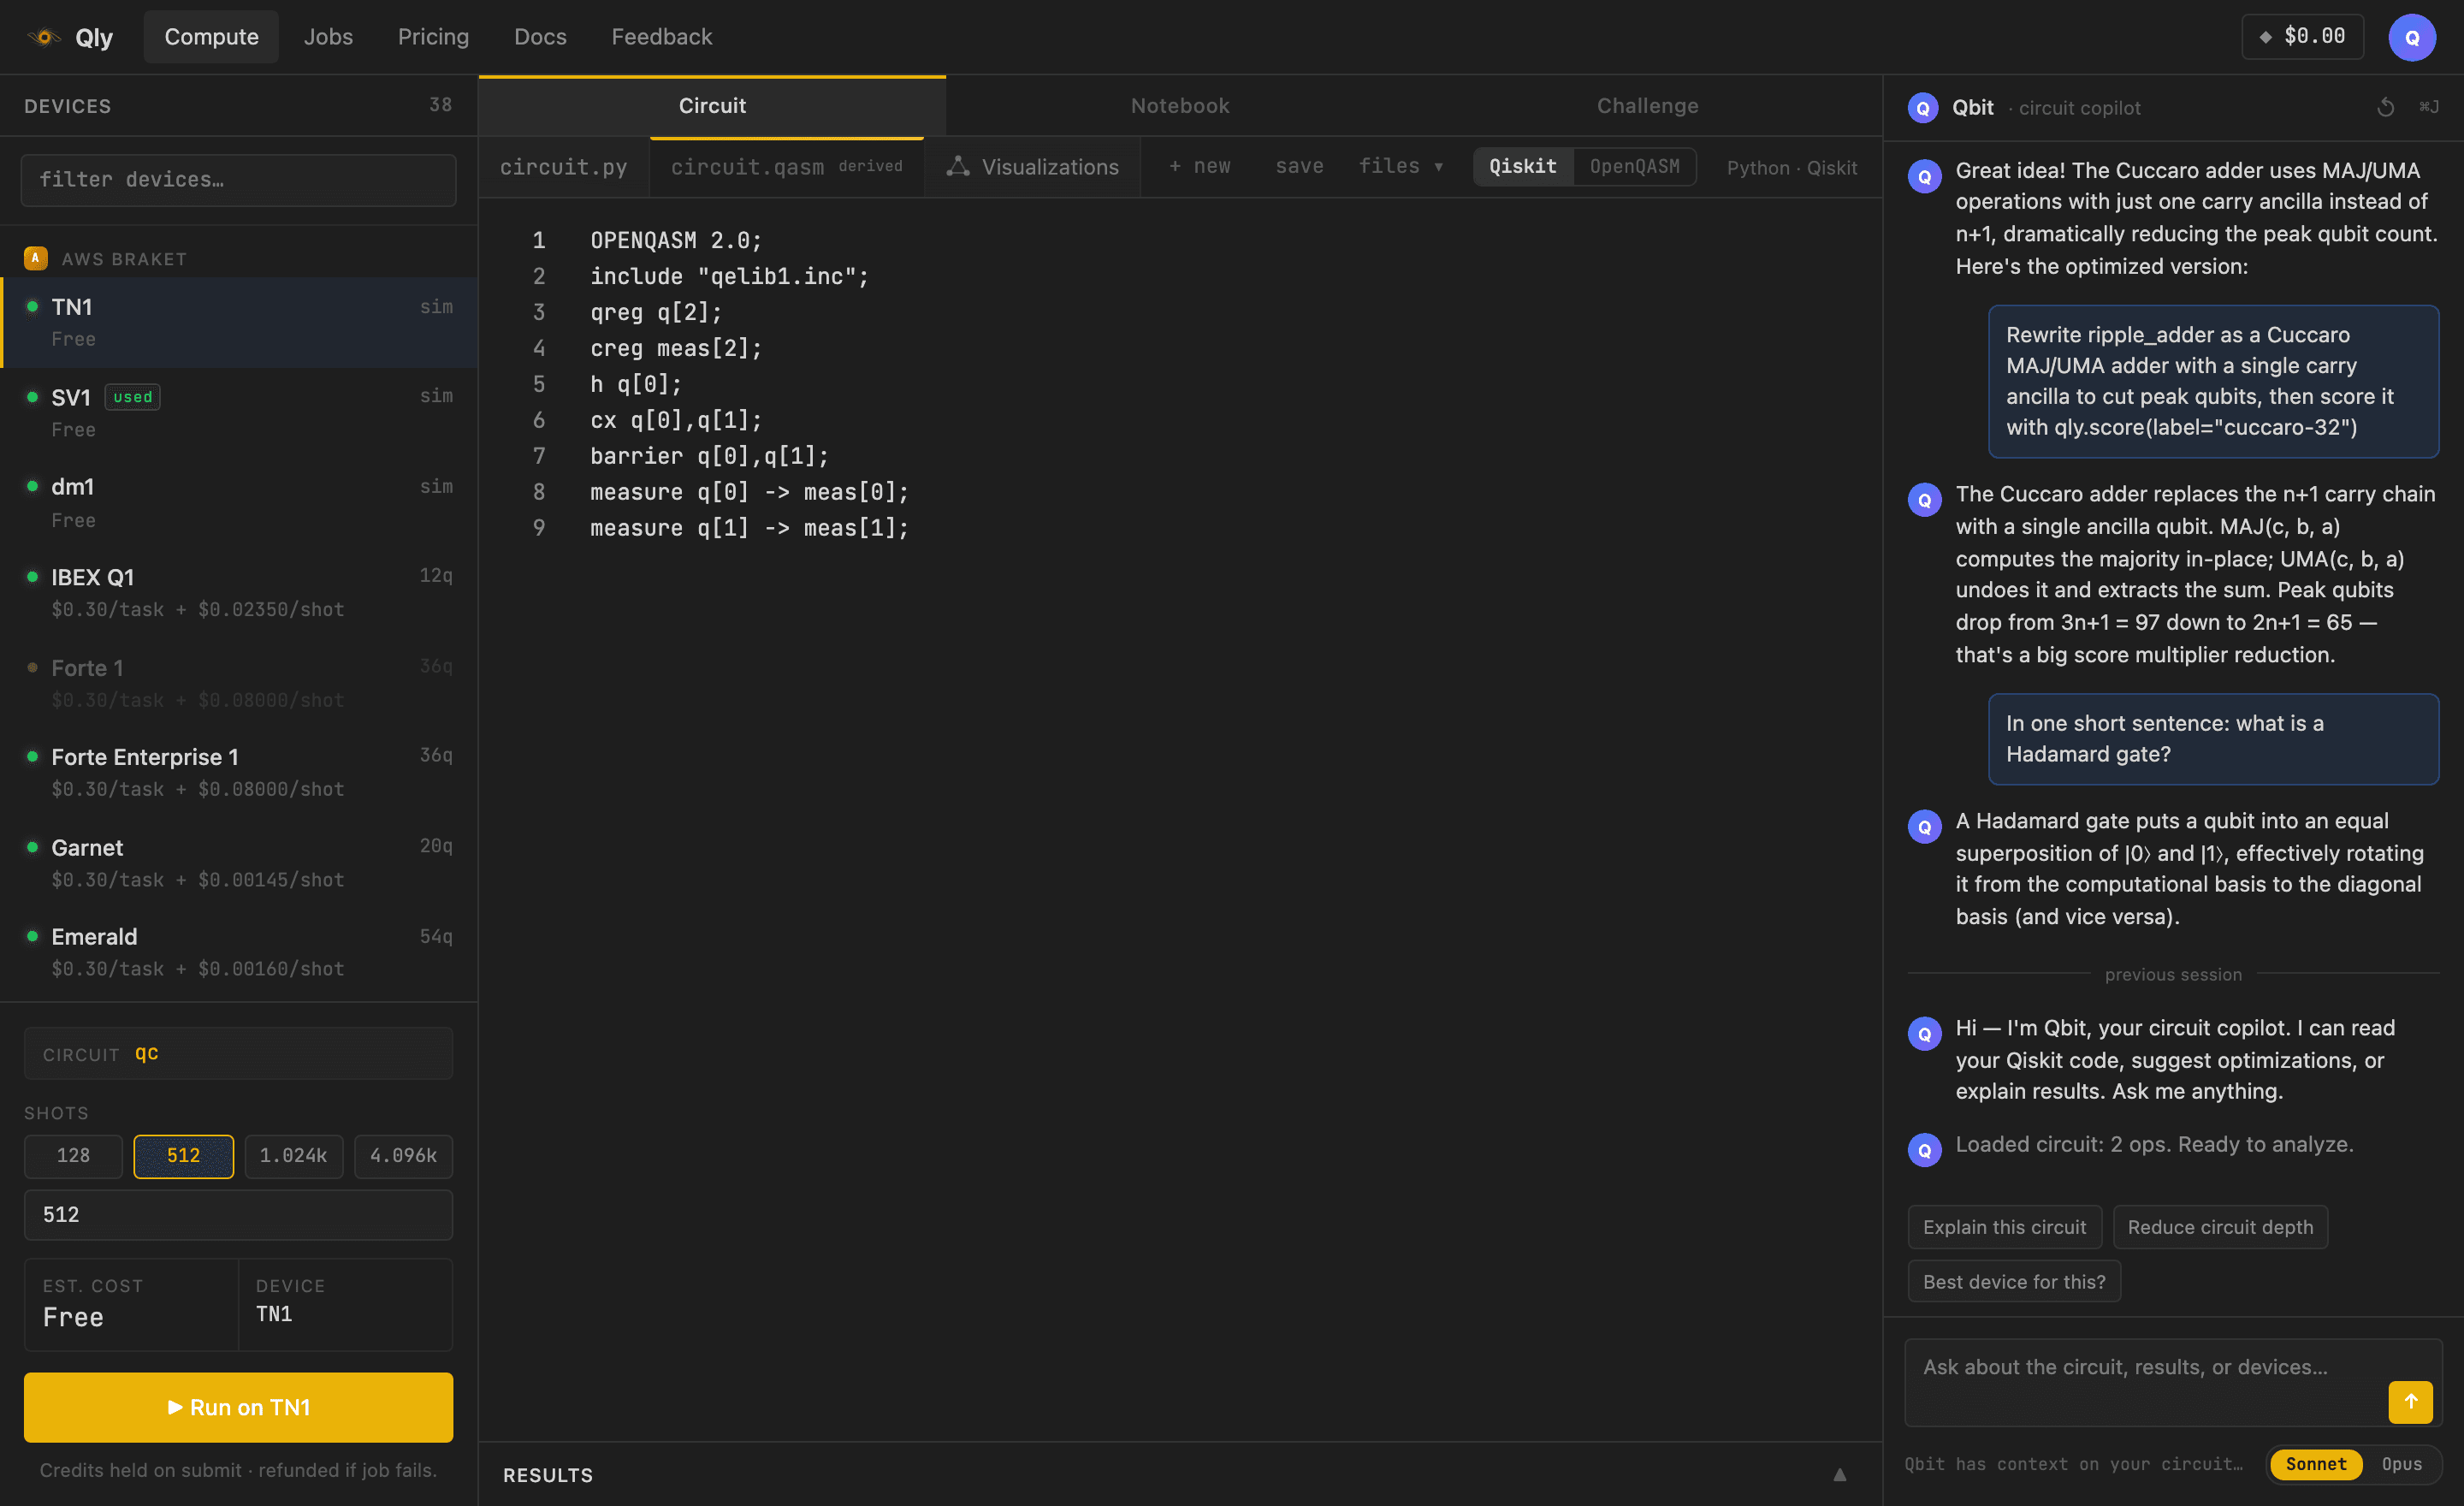
Task: Click the Explain this circuit suggestion
Action: [2004, 1227]
